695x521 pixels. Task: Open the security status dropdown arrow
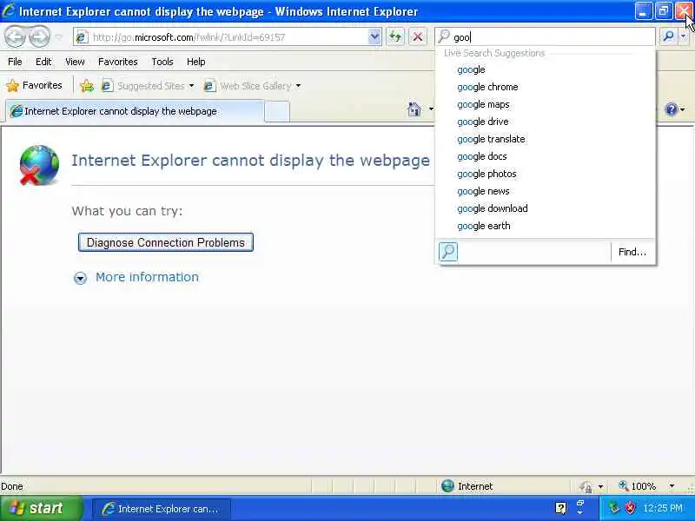point(600,486)
